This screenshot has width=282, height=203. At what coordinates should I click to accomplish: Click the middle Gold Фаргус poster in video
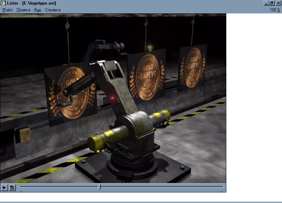pos(147,75)
